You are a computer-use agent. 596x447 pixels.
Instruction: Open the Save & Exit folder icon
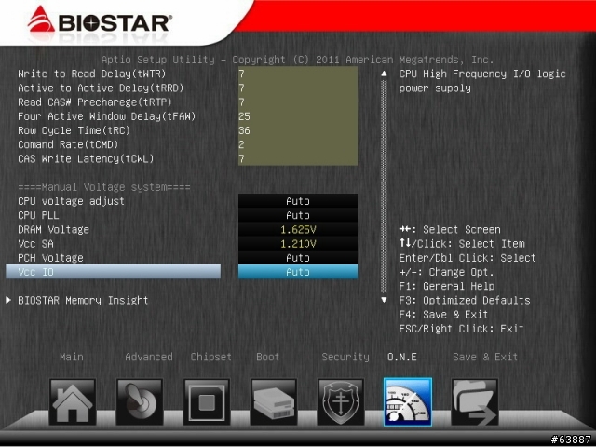pyautogui.click(x=475, y=401)
